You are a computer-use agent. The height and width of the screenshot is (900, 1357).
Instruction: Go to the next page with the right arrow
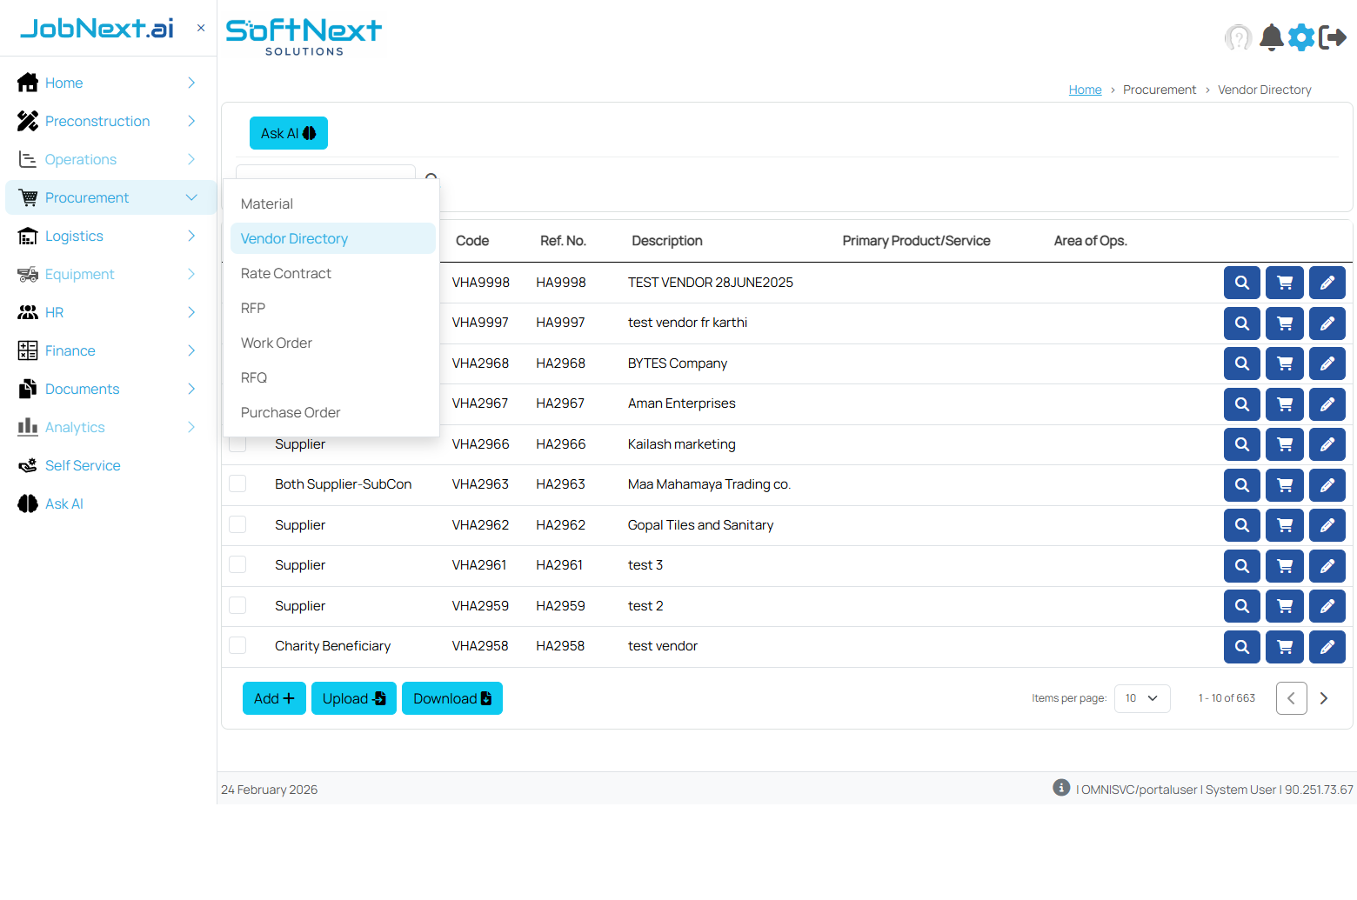[x=1324, y=697]
